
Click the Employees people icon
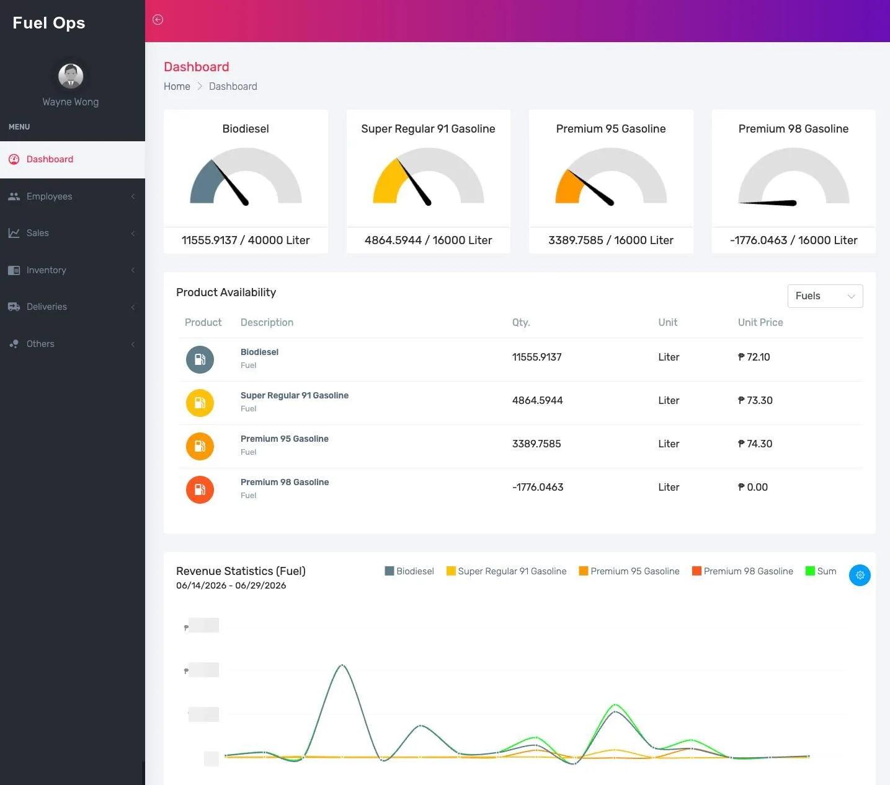pos(14,196)
